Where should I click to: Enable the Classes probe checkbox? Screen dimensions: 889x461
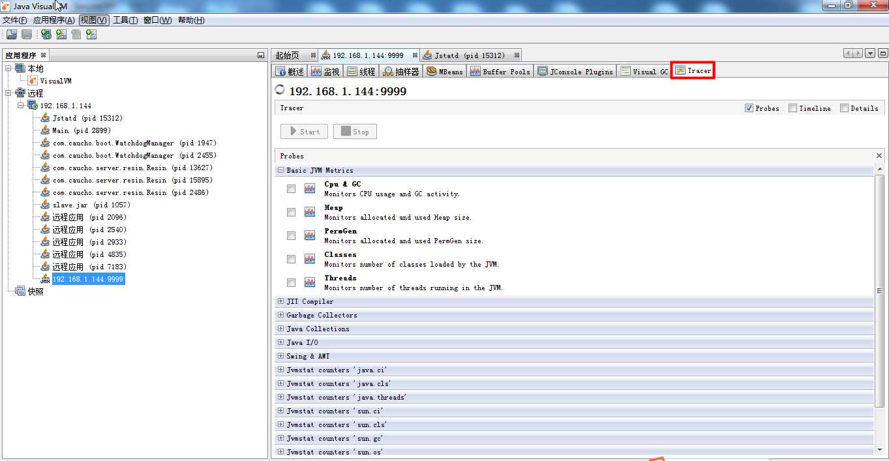click(x=291, y=259)
